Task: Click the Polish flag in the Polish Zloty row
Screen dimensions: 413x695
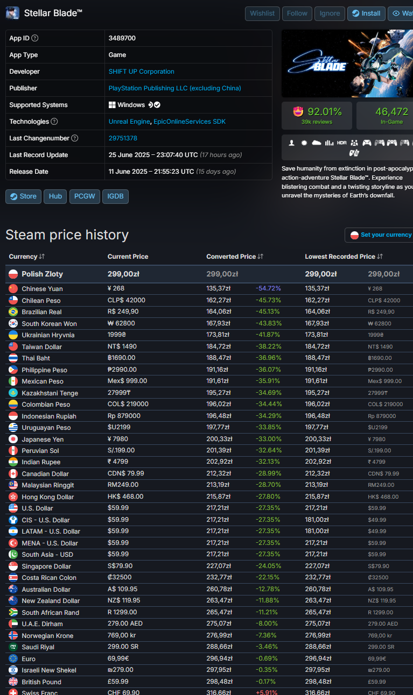Action: tap(13, 274)
